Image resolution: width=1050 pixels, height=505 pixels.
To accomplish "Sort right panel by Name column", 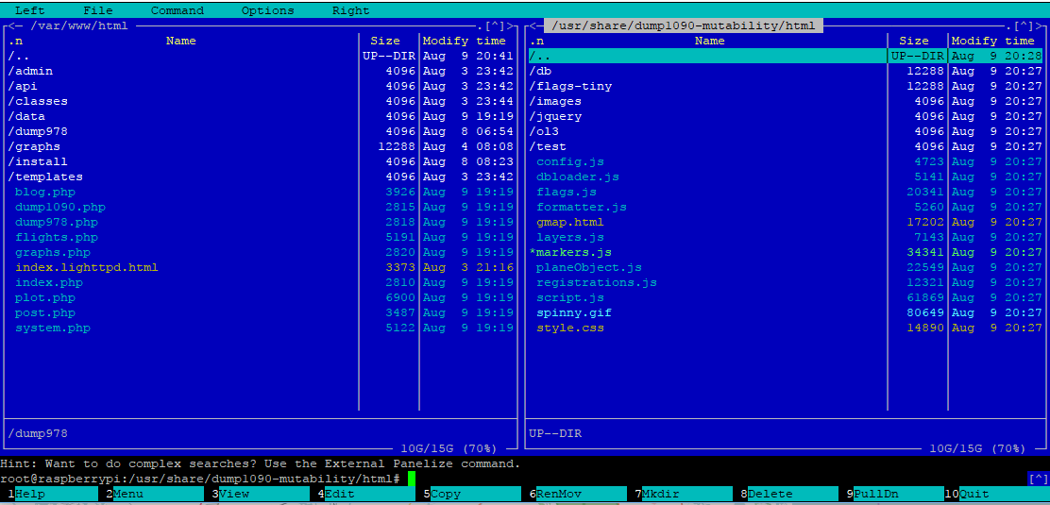I will coord(710,41).
